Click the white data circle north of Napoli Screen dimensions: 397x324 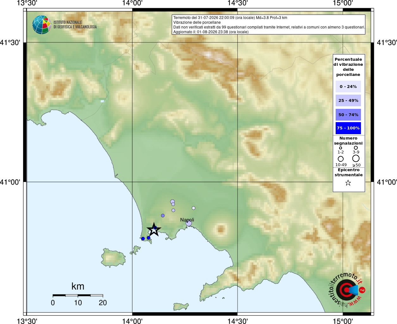click(193, 208)
